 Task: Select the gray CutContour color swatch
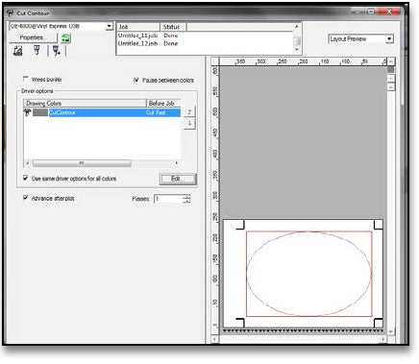click(40, 112)
